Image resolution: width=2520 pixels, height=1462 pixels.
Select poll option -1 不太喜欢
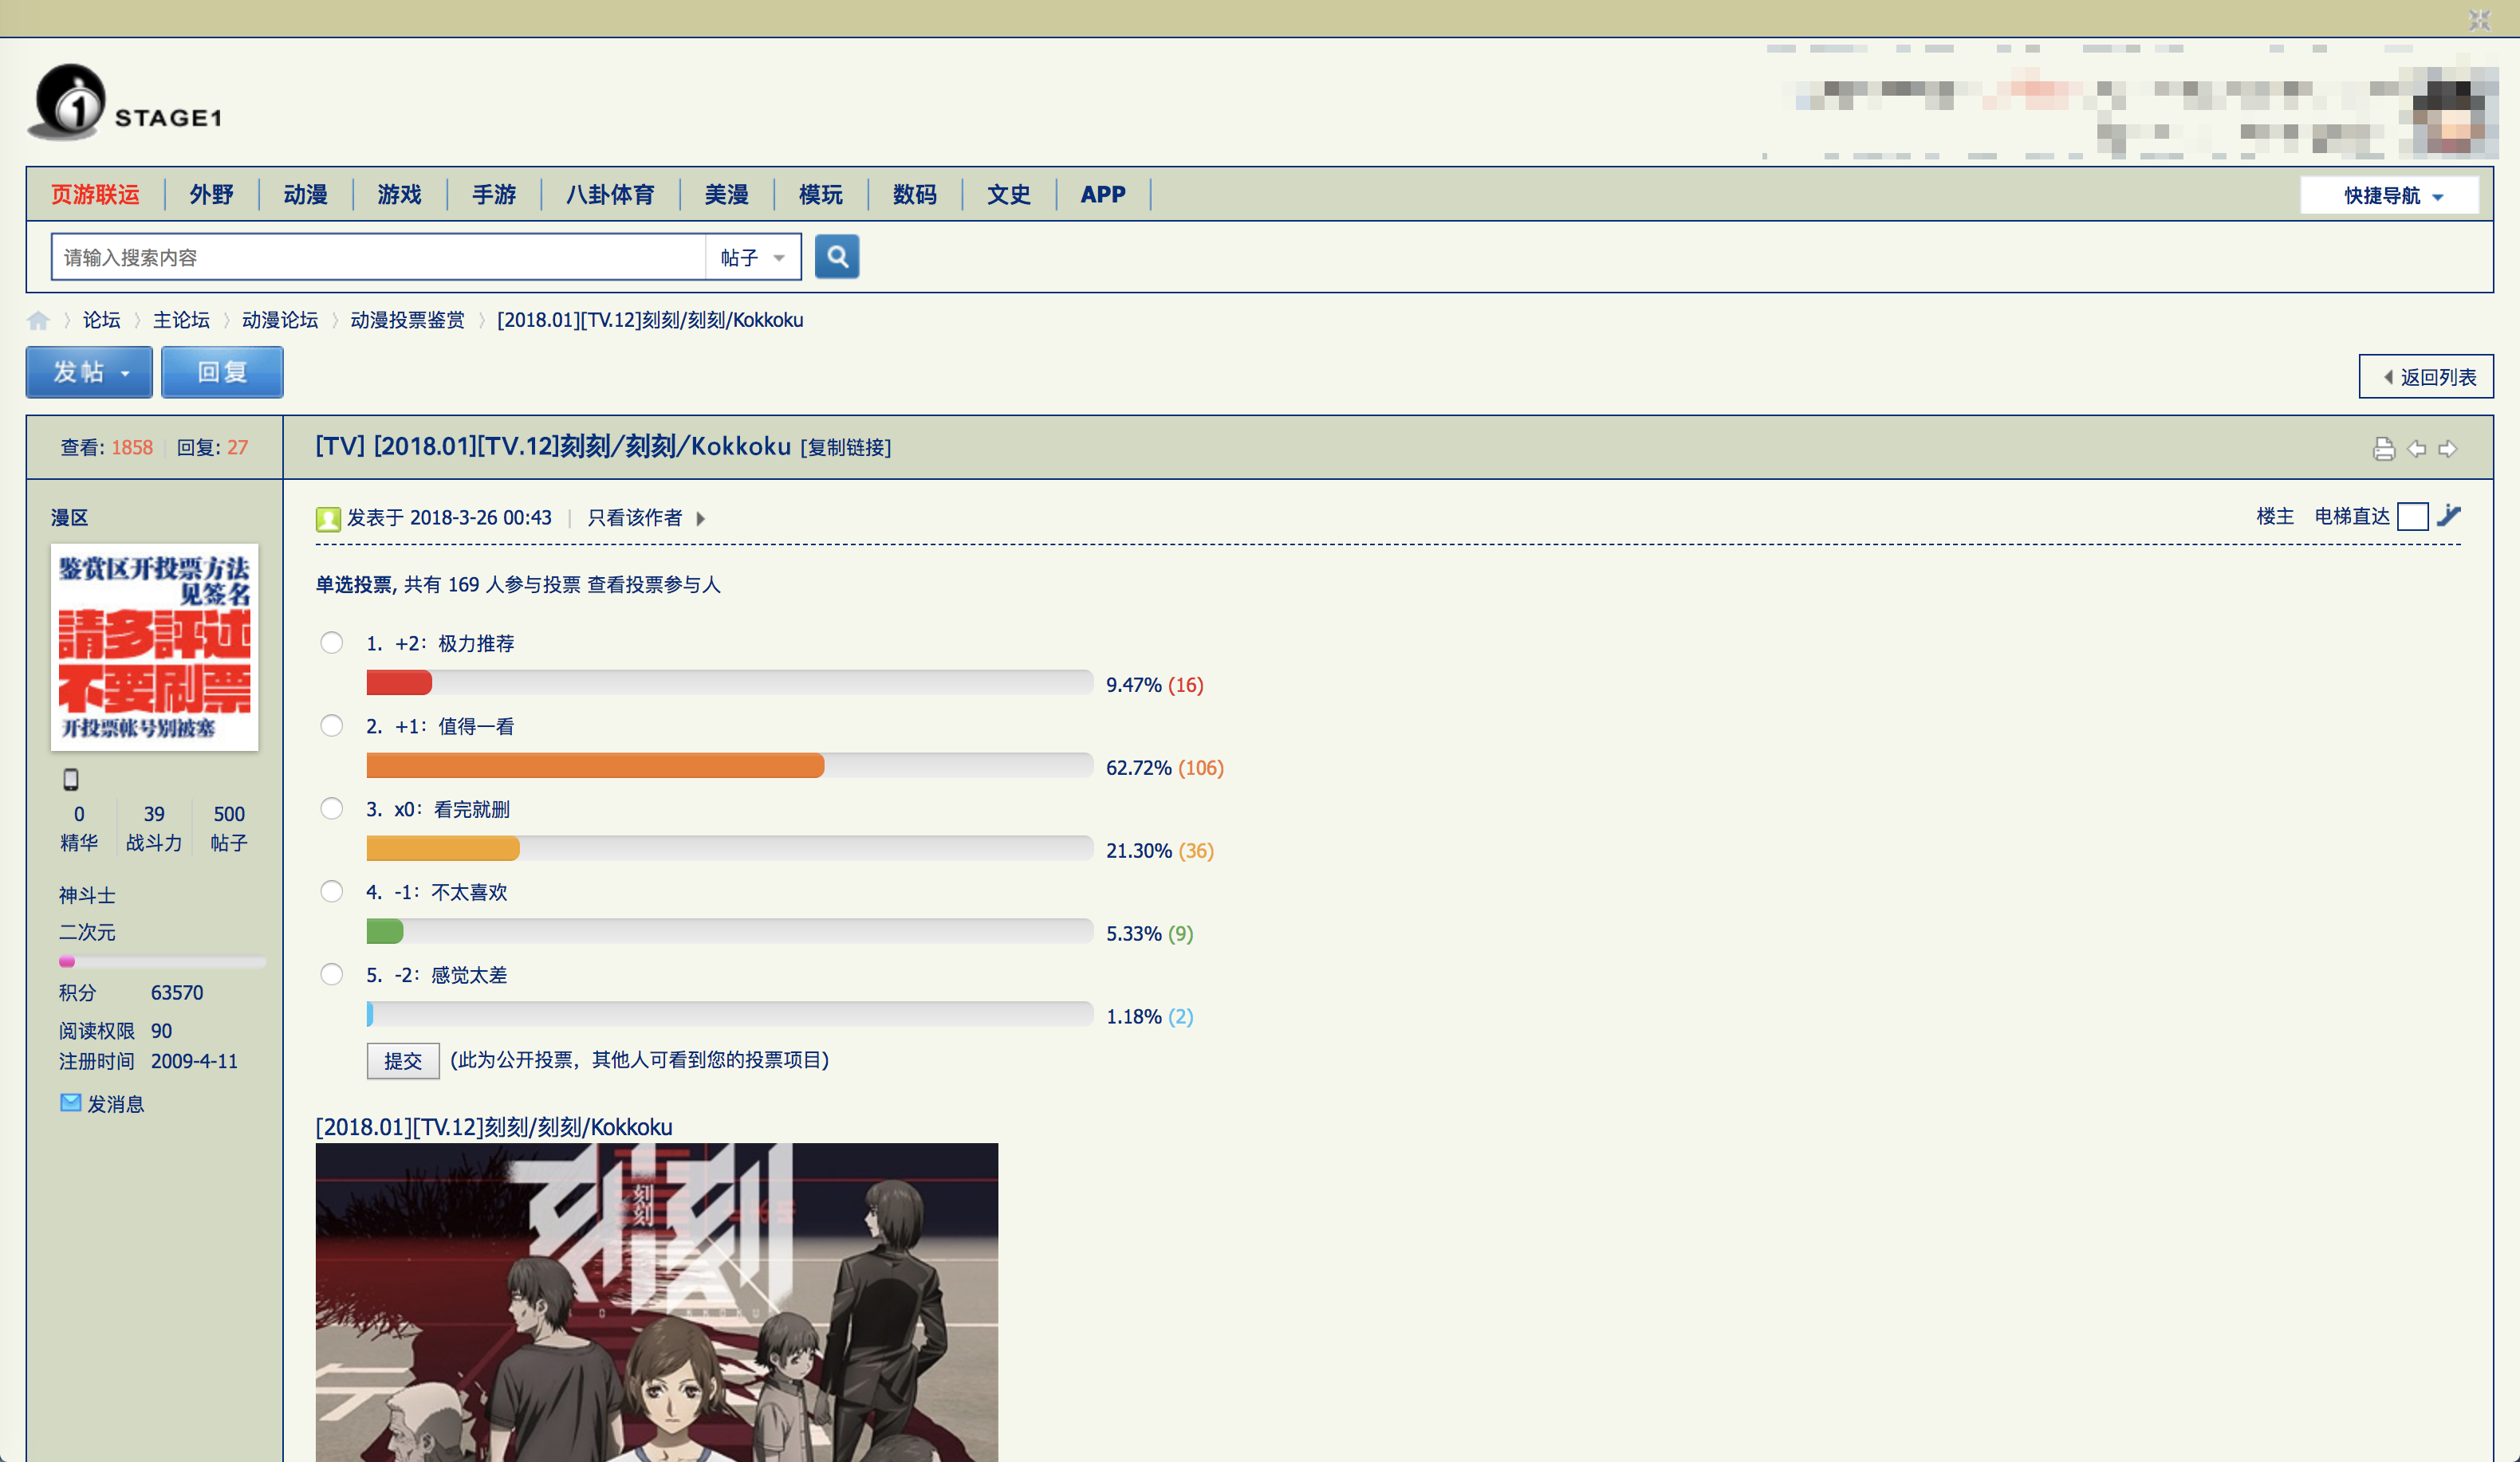[331, 891]
